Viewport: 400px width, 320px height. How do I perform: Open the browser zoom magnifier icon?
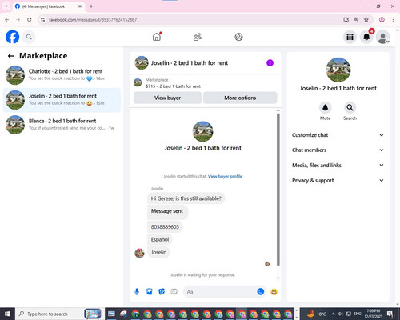[356, 19]
